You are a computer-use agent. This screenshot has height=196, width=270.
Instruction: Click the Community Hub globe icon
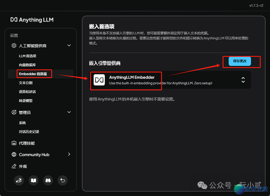tap(14, 154)
